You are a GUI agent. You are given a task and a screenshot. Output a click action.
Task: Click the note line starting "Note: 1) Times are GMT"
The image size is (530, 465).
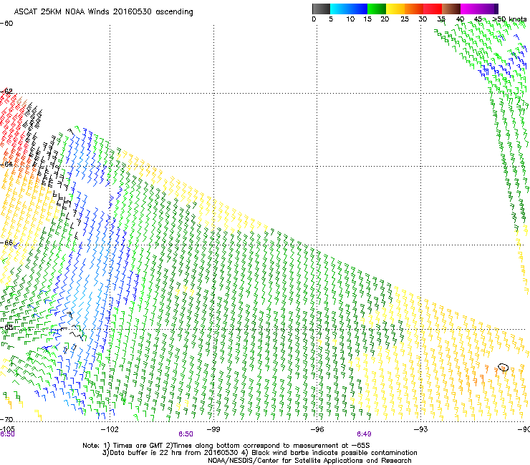pyautogui.click(x=226, y=446)
